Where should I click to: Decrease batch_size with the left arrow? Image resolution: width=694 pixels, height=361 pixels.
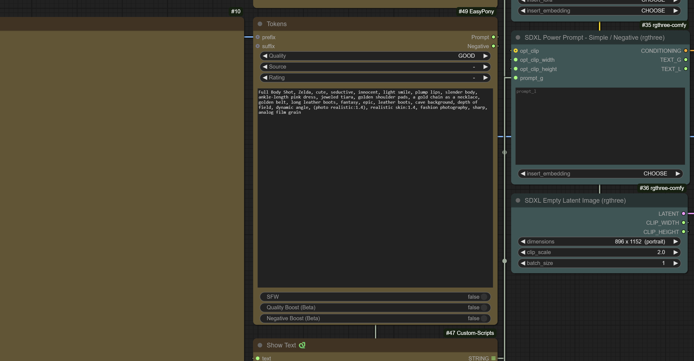pos(523,263)
